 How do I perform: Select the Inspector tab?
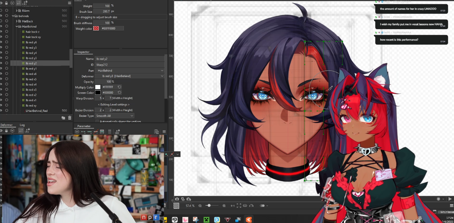[83, 52]
